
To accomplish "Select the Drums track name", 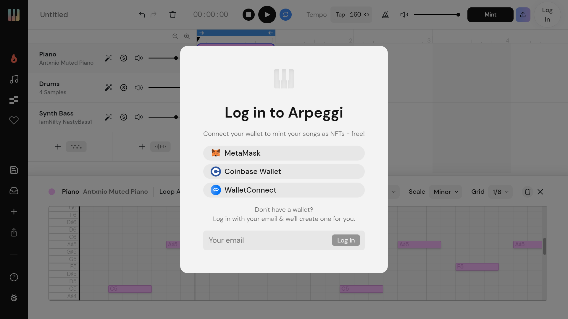I will (x=49, y=84).
